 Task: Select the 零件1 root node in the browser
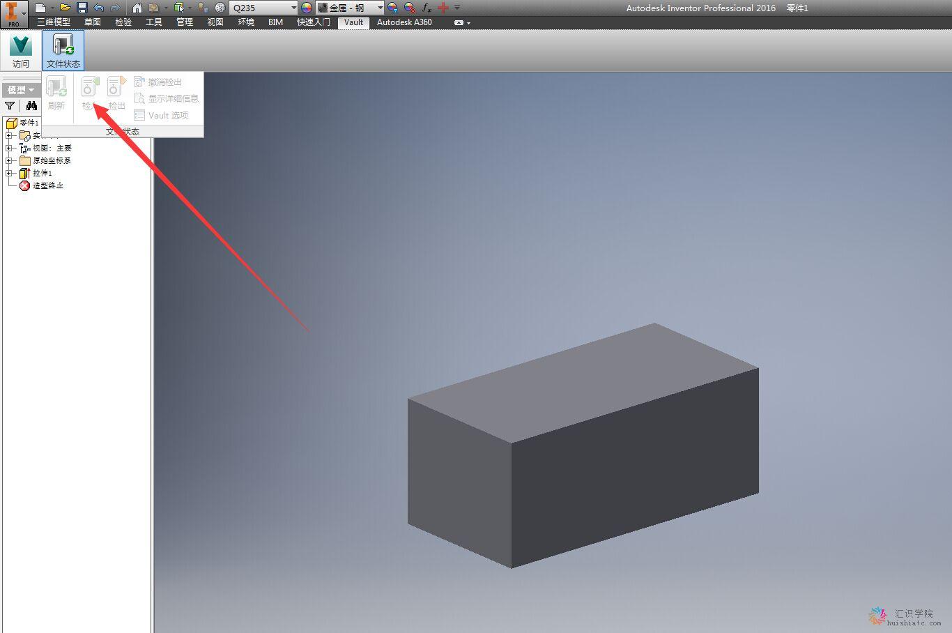[x=22, y=123]
